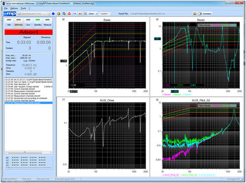Toggle green Beam legend entry

[177, 94]
